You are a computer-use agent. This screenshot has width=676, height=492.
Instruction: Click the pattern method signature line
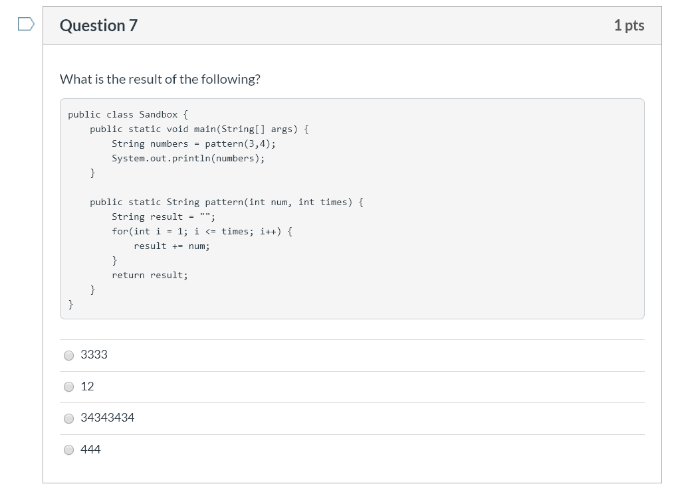click(227, 202)
